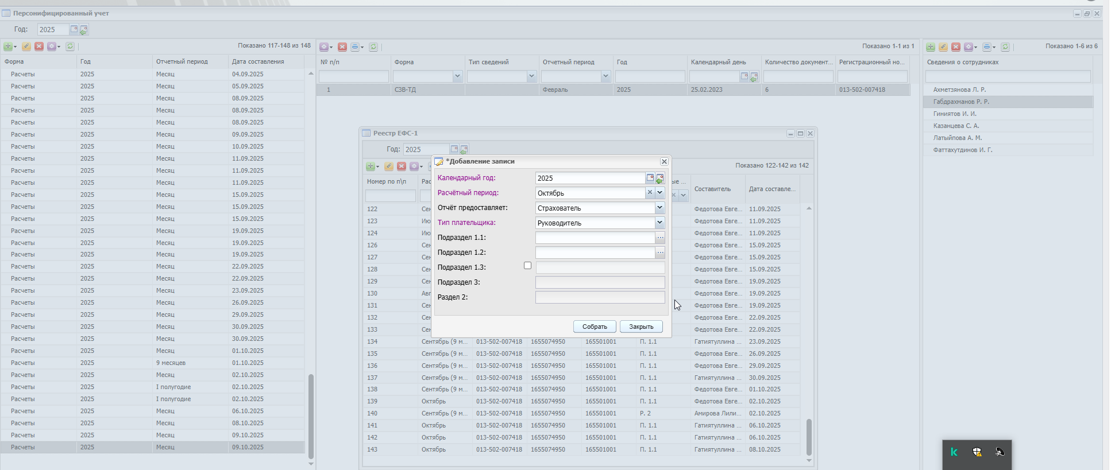This screenshot has width=1111, height=470.
Task: Click the green add icon in employees panel toolbar
Action: pos(931,47)
